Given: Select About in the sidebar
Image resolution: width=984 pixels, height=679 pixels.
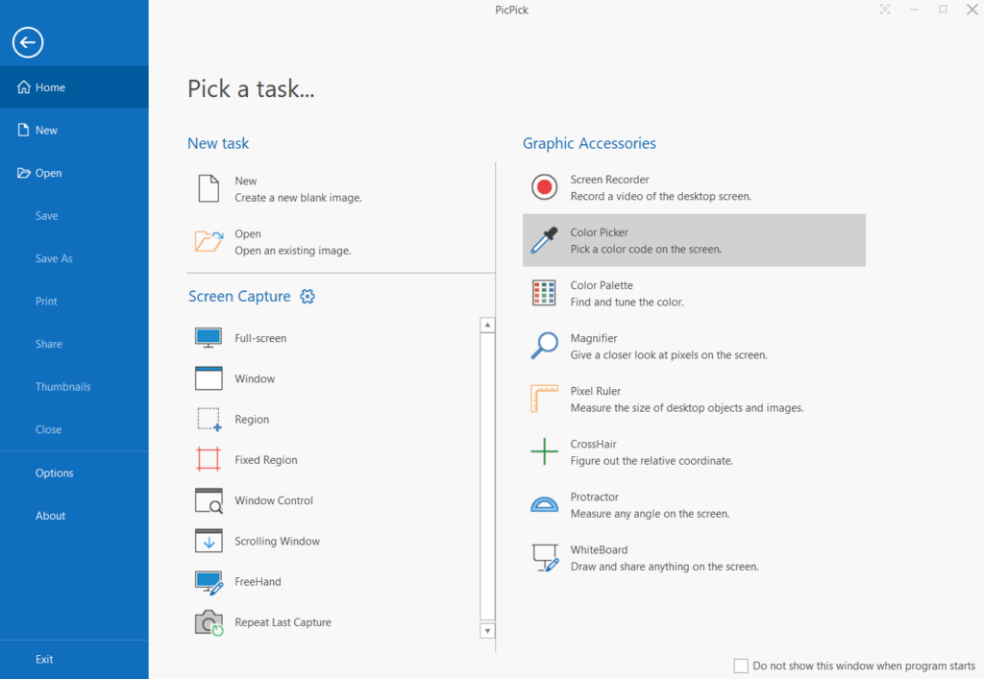Looking at the screenshot, I should point(51,516).
